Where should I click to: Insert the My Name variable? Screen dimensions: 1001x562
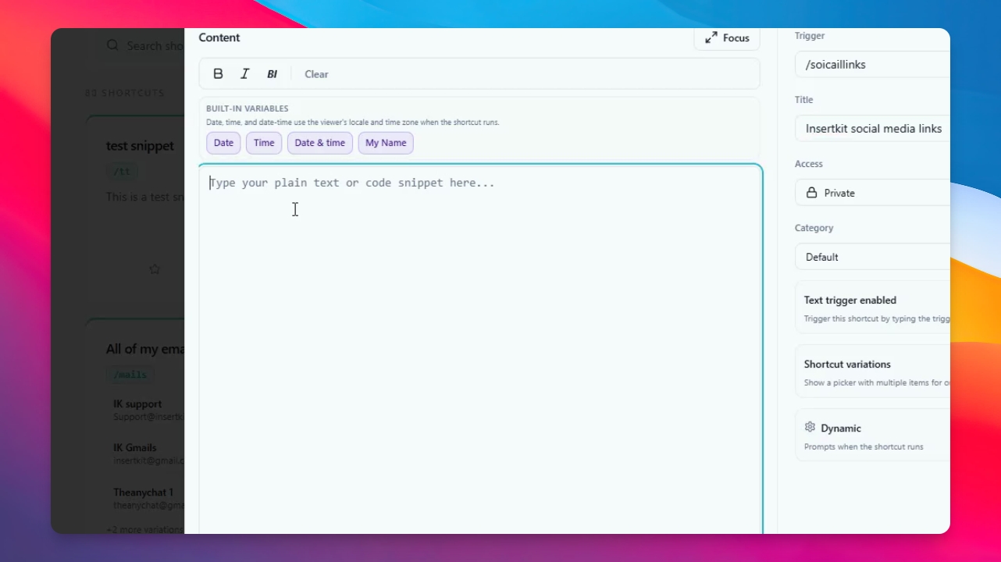pos(386,143)
